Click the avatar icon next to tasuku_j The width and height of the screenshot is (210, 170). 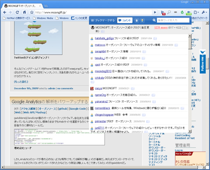click(x=92, y=58)
